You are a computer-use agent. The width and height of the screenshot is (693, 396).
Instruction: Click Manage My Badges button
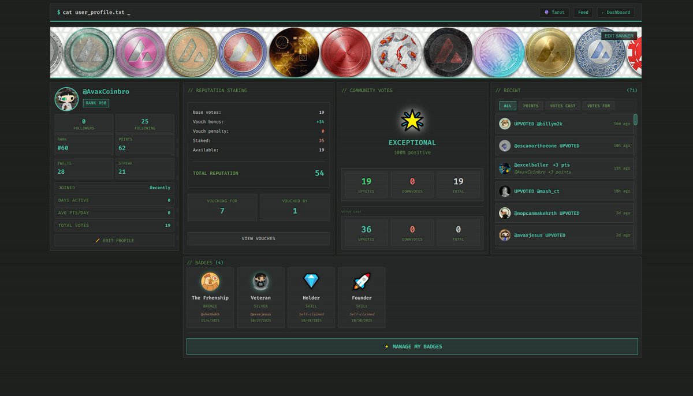[x=412, y=346]
